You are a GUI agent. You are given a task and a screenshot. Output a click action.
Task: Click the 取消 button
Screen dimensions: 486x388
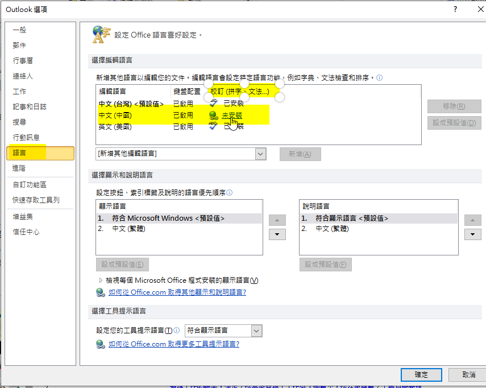point(468,375)
